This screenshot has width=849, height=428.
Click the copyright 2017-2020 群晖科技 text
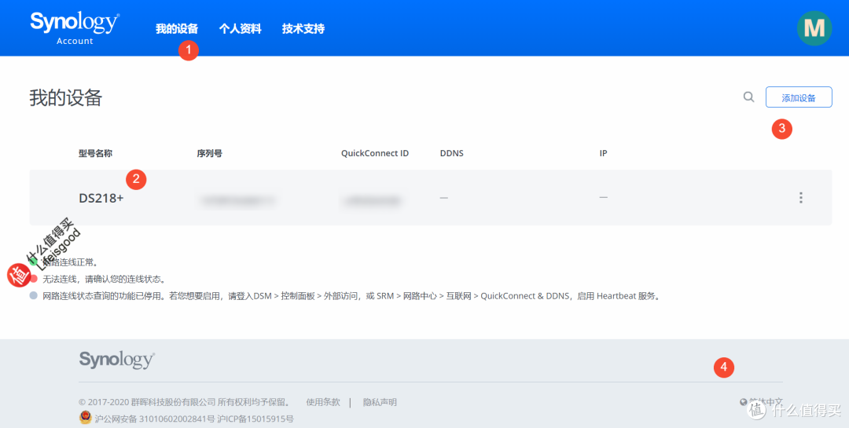pyautogui.click(x=185, y=402)
